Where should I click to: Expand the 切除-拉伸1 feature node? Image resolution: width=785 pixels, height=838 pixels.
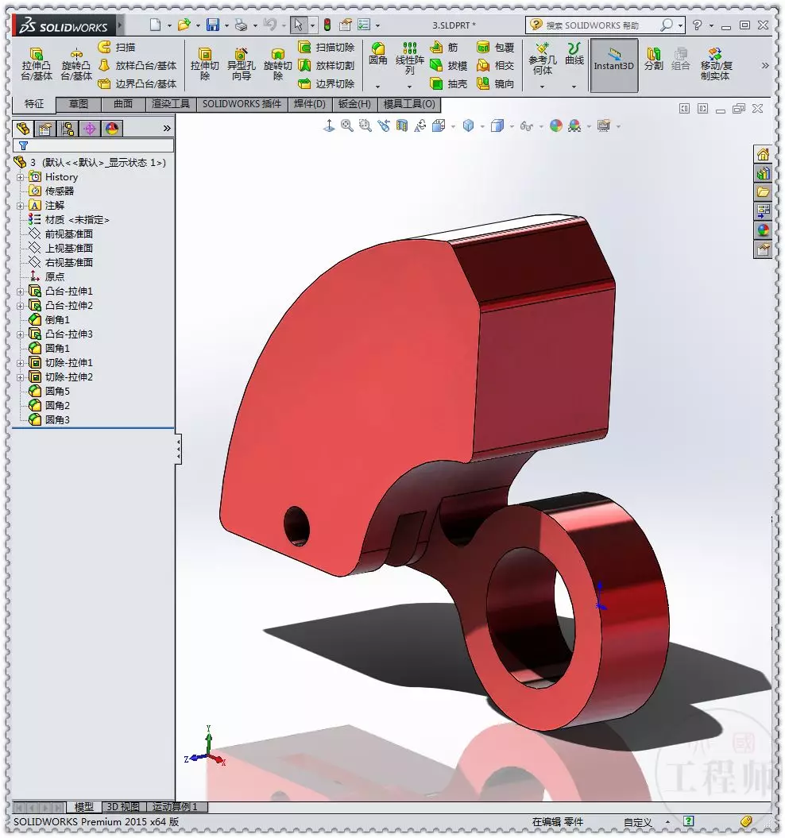(21, 363)
